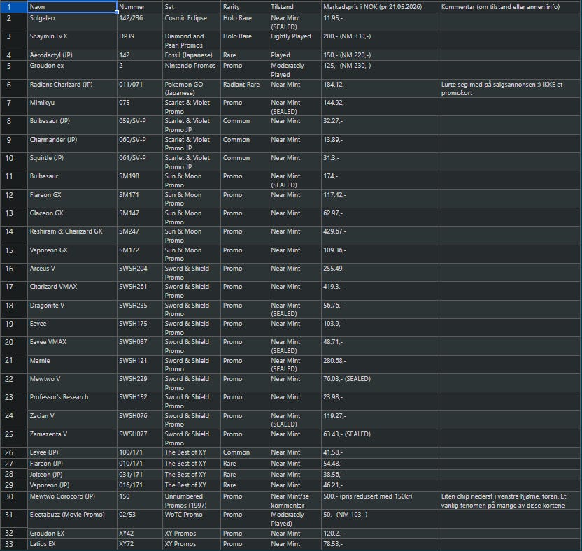Select the 'Markedspris i NOK' header cell
The image size is (582, 551).
tap(380, 7)
